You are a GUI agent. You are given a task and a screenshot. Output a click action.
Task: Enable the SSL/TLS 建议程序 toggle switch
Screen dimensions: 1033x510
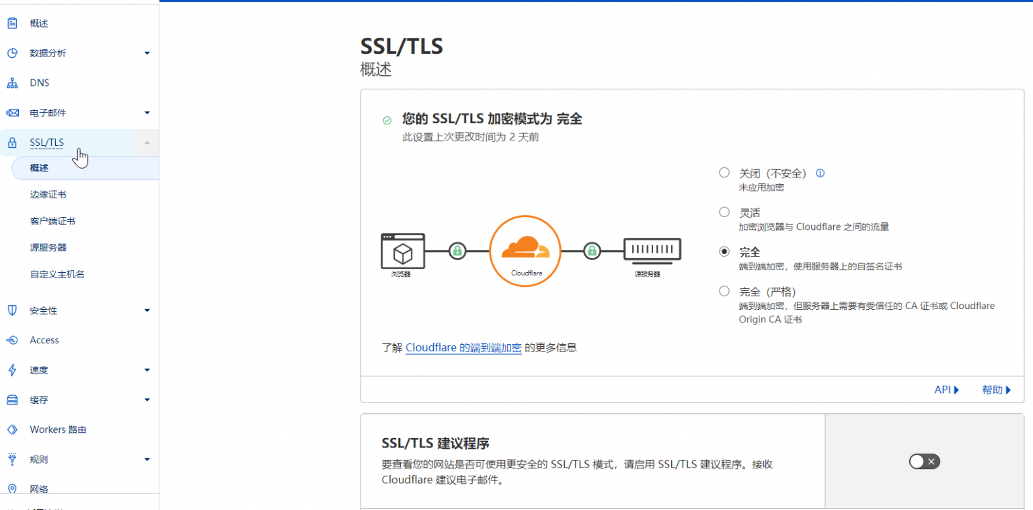click(x=924, y=462)
